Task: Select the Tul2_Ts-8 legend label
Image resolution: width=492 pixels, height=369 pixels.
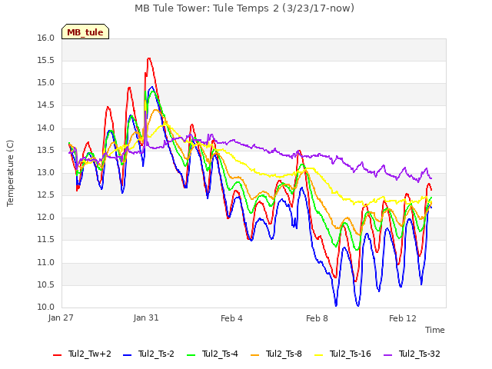Action: (284, 354)
